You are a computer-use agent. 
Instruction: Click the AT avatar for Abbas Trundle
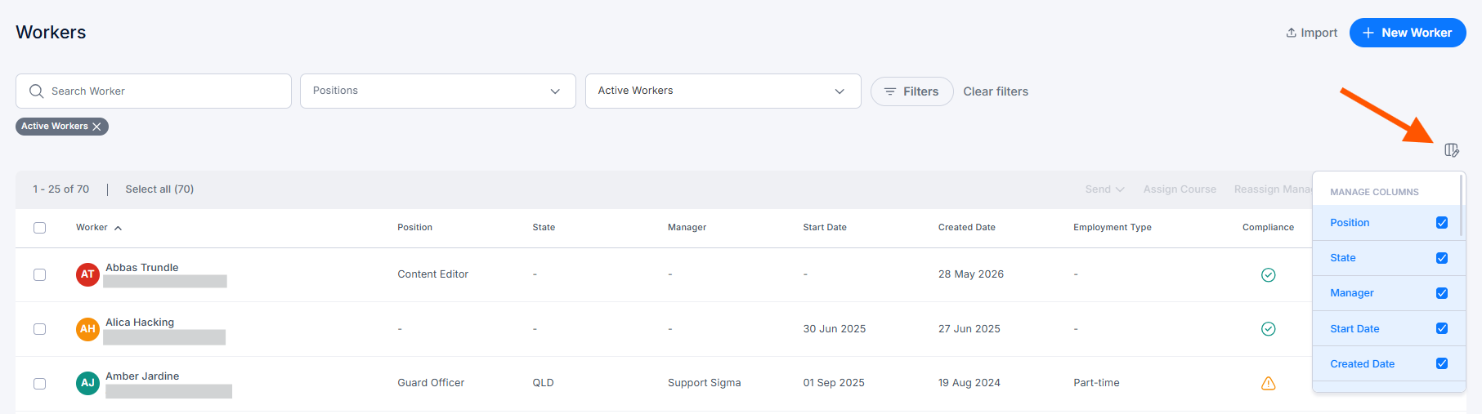[x=87, y=274]
